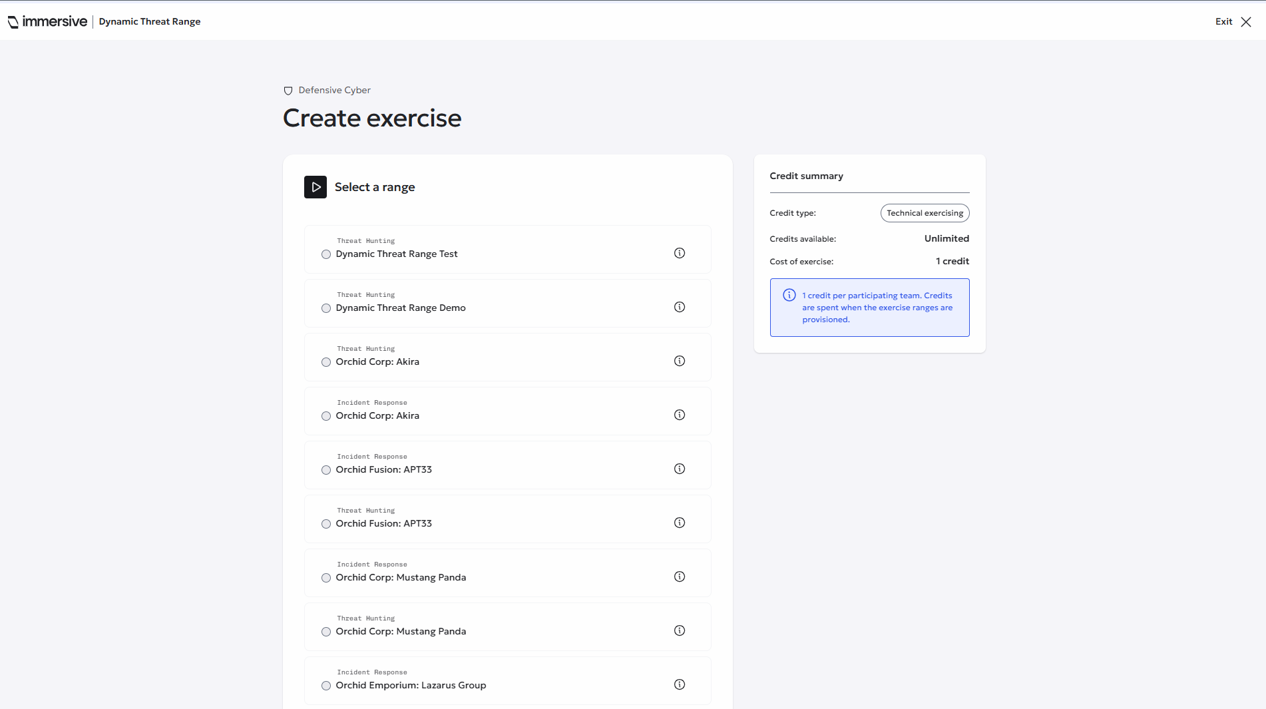Viewport: 1266px width, 709px height.
Task: Select Orchid Emporium: Lazarus Group radio button
Action: tap(326, 686)
